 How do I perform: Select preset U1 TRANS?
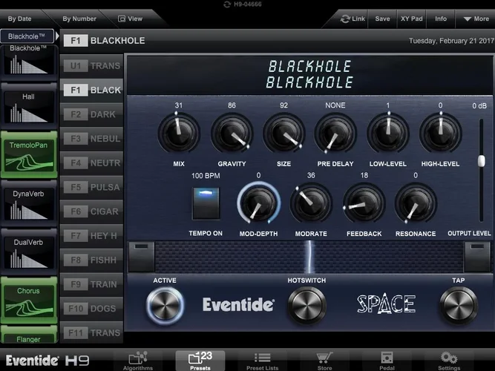click(x=91, y=66)
